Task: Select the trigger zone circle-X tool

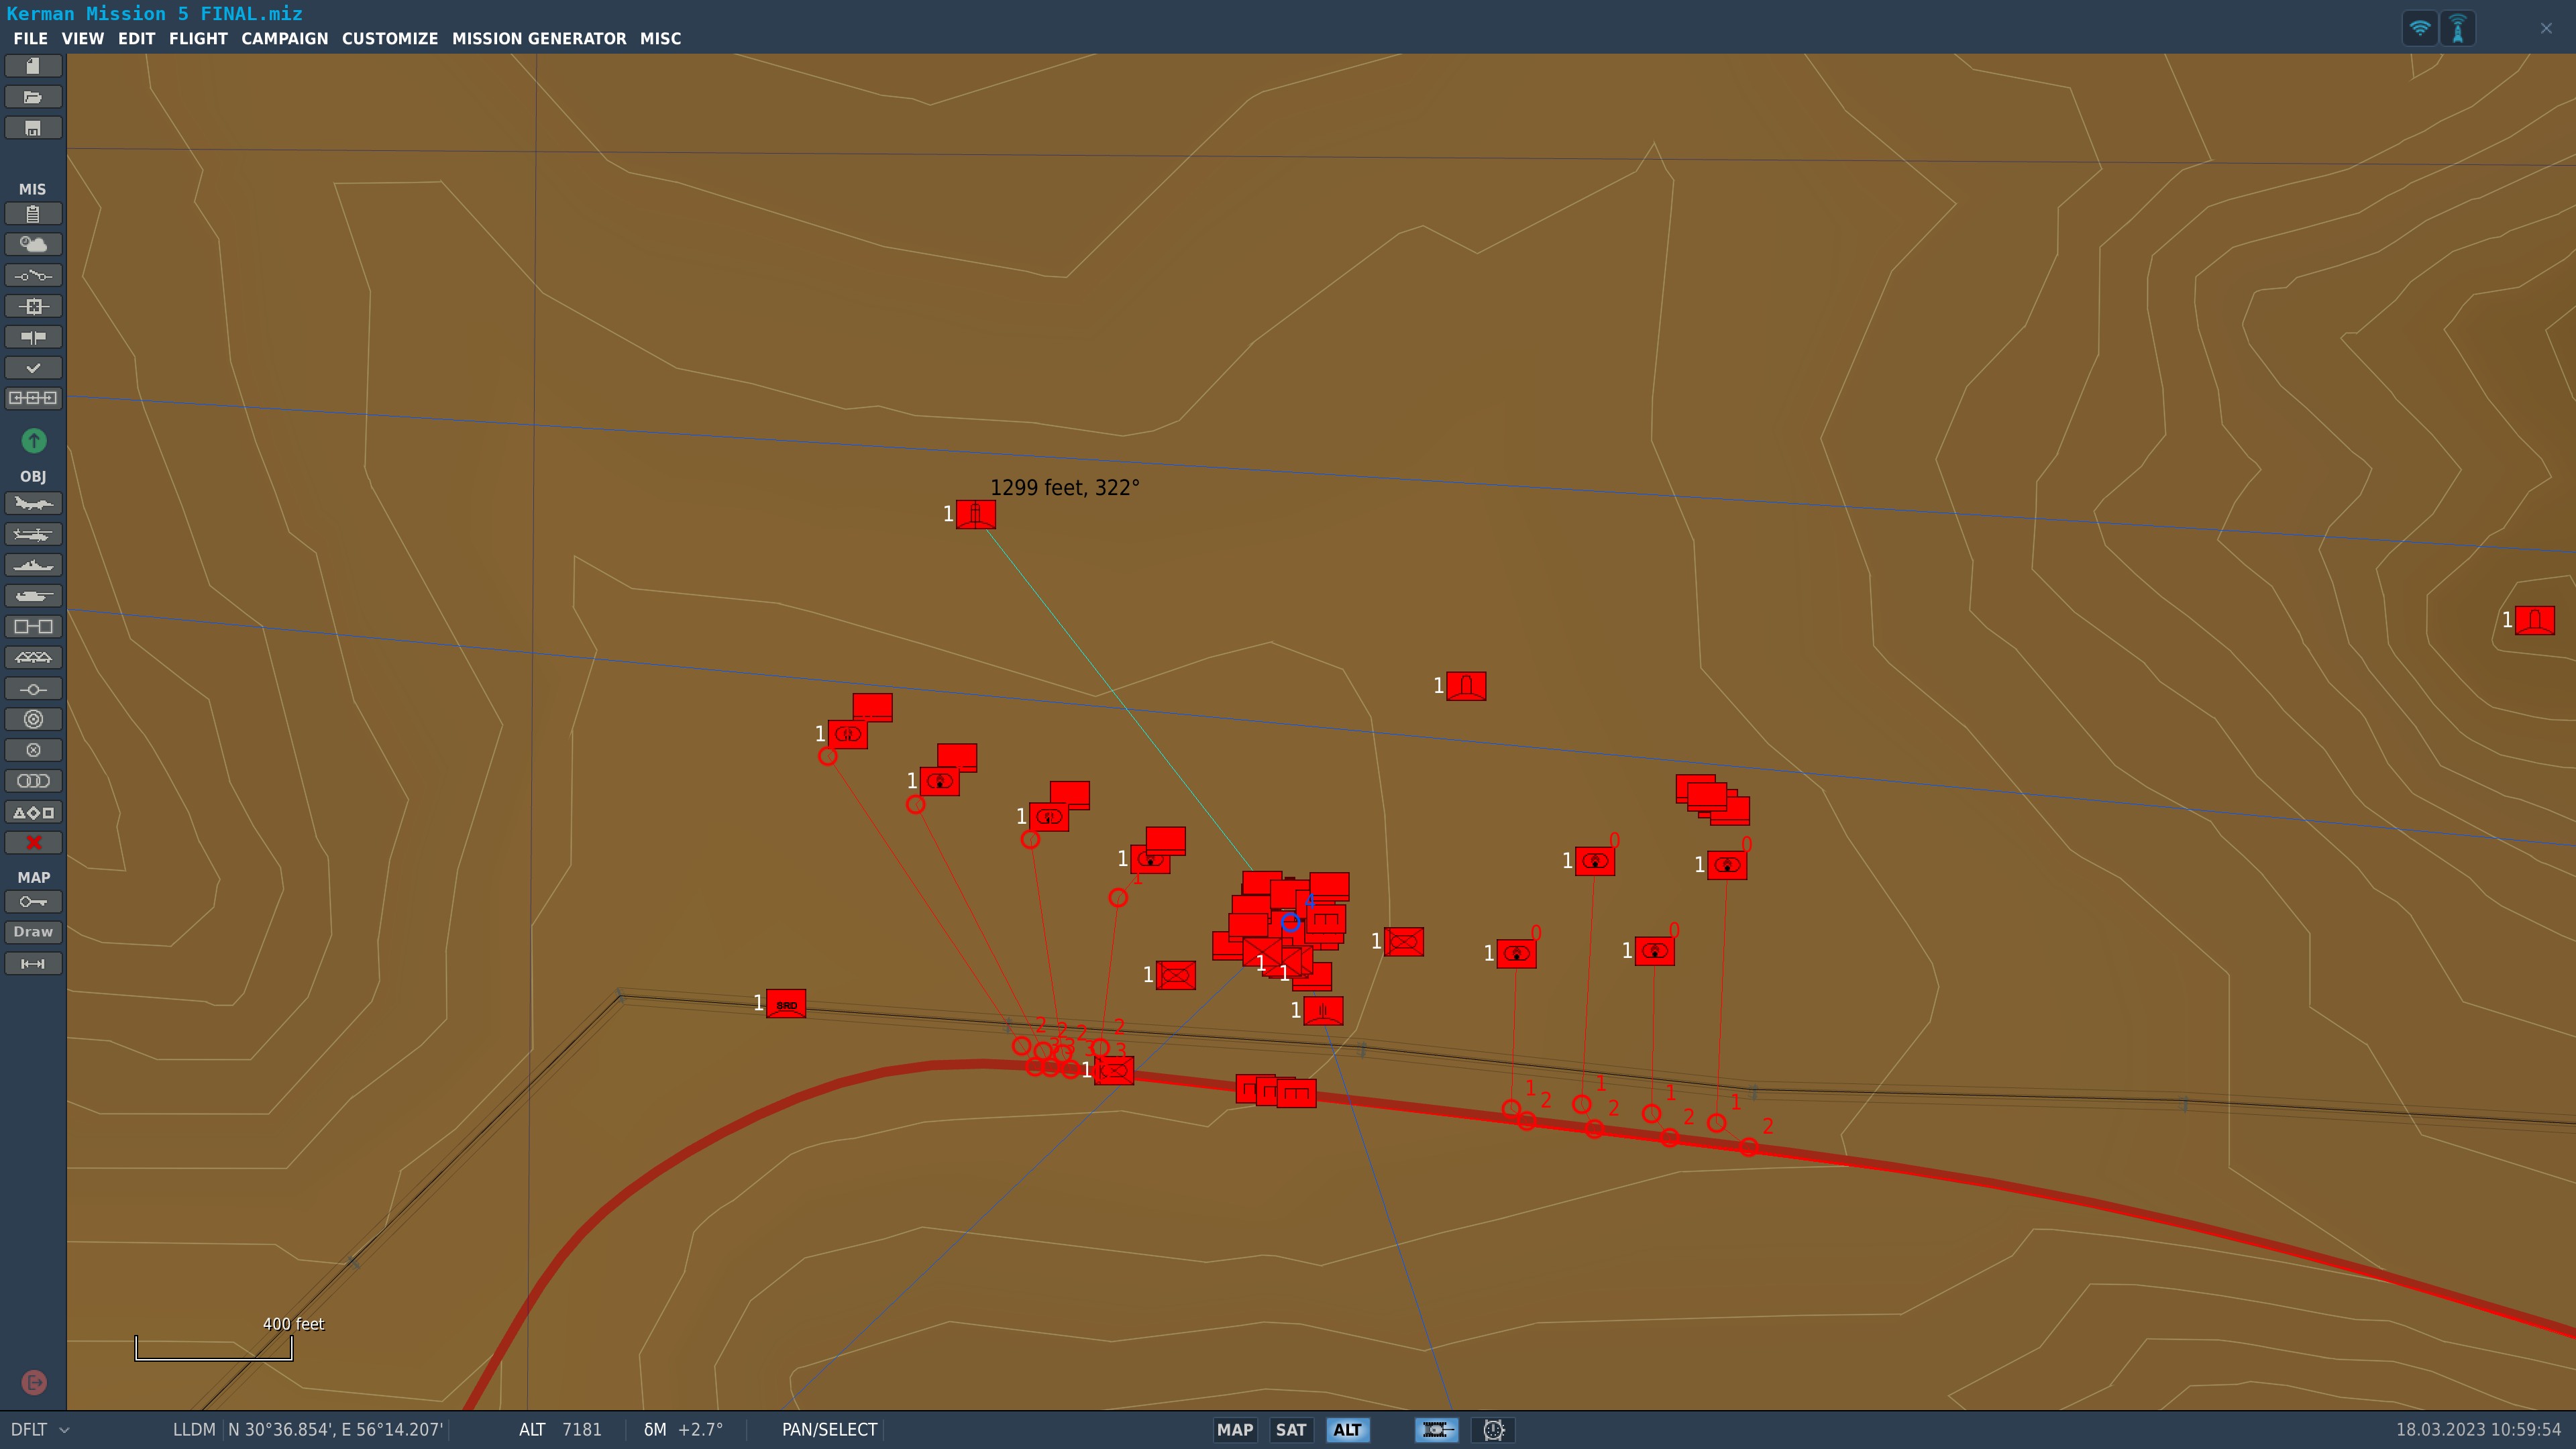Action: pos(33,750)
